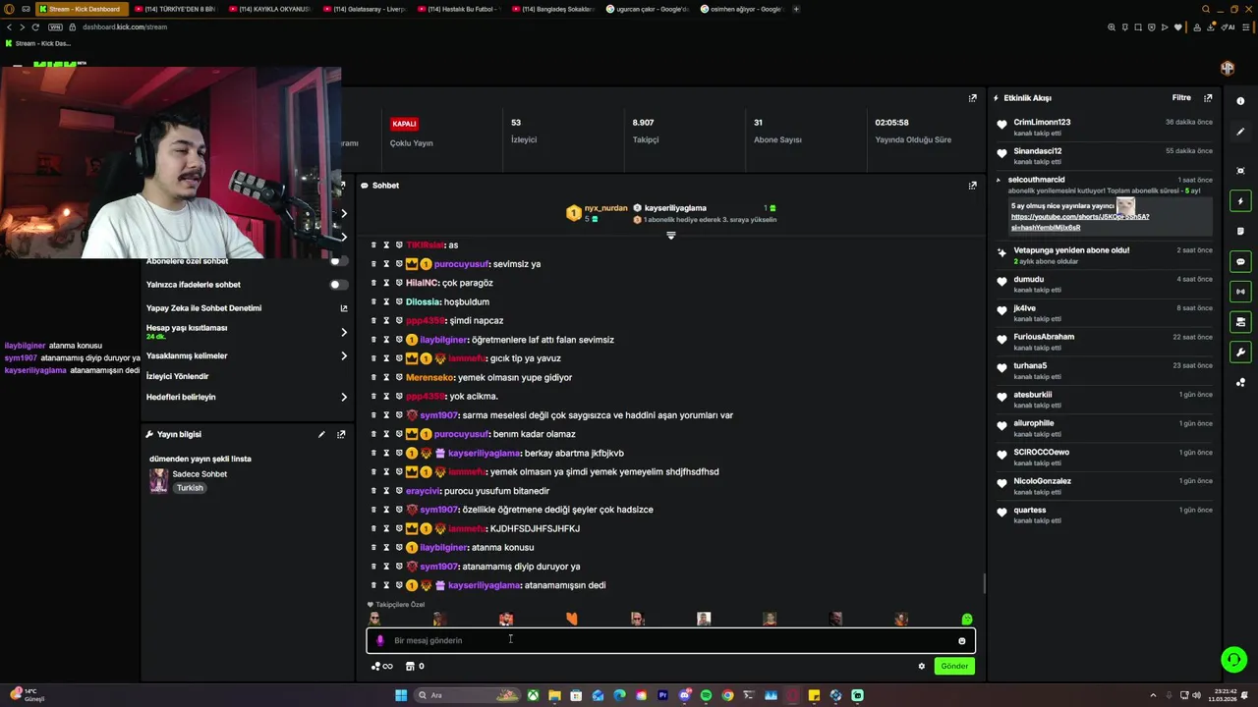This screenshot has height=707, width=1258.
Task: Click CrimLimonn123 in the activity feed
Action: (x=1042, y=122)
